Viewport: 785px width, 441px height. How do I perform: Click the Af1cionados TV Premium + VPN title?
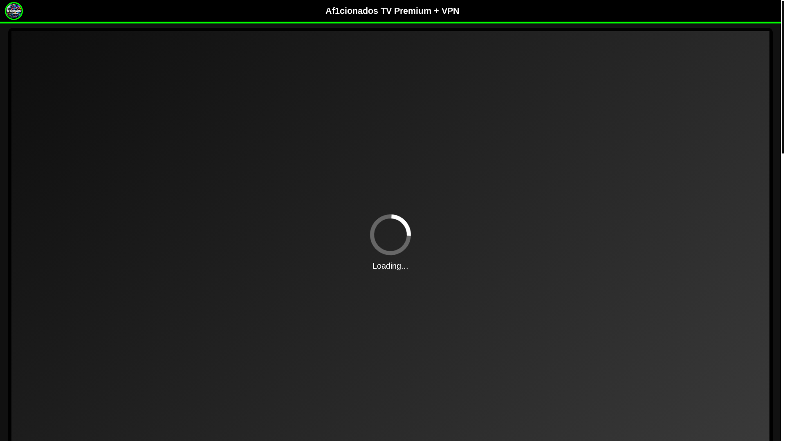tap(392, 11)
